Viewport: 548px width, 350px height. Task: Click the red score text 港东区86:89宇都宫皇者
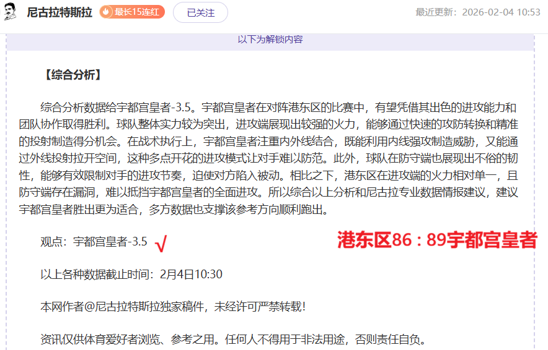tap(437, 241)
